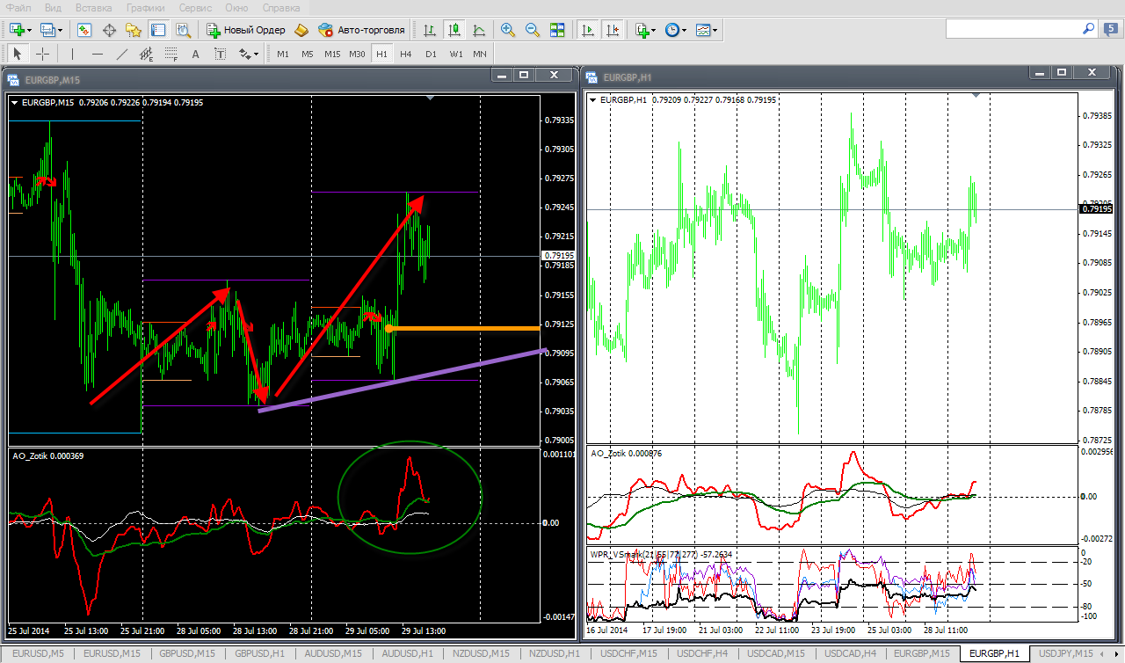Viewport: 1125px width, 663px height.
Task: Select the M15 timeframe button
Action: click(331, 54)
